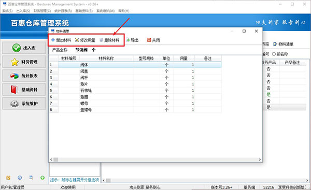311x190 pixels.
Task: Click the 52216 status bar value
Action: tap(268, 187)
